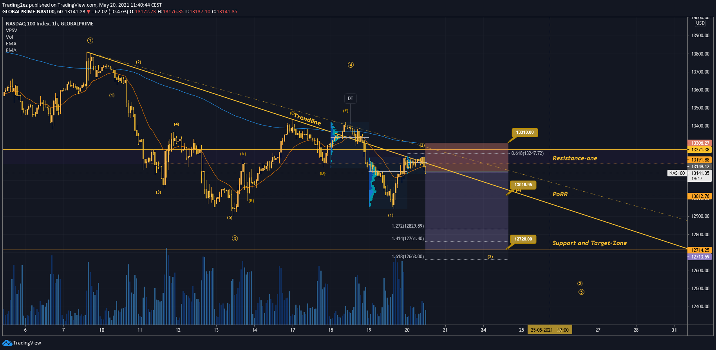This screenshot has width=716, height=350.
Task: Click the Trendline text label
Action: point(307,119)
